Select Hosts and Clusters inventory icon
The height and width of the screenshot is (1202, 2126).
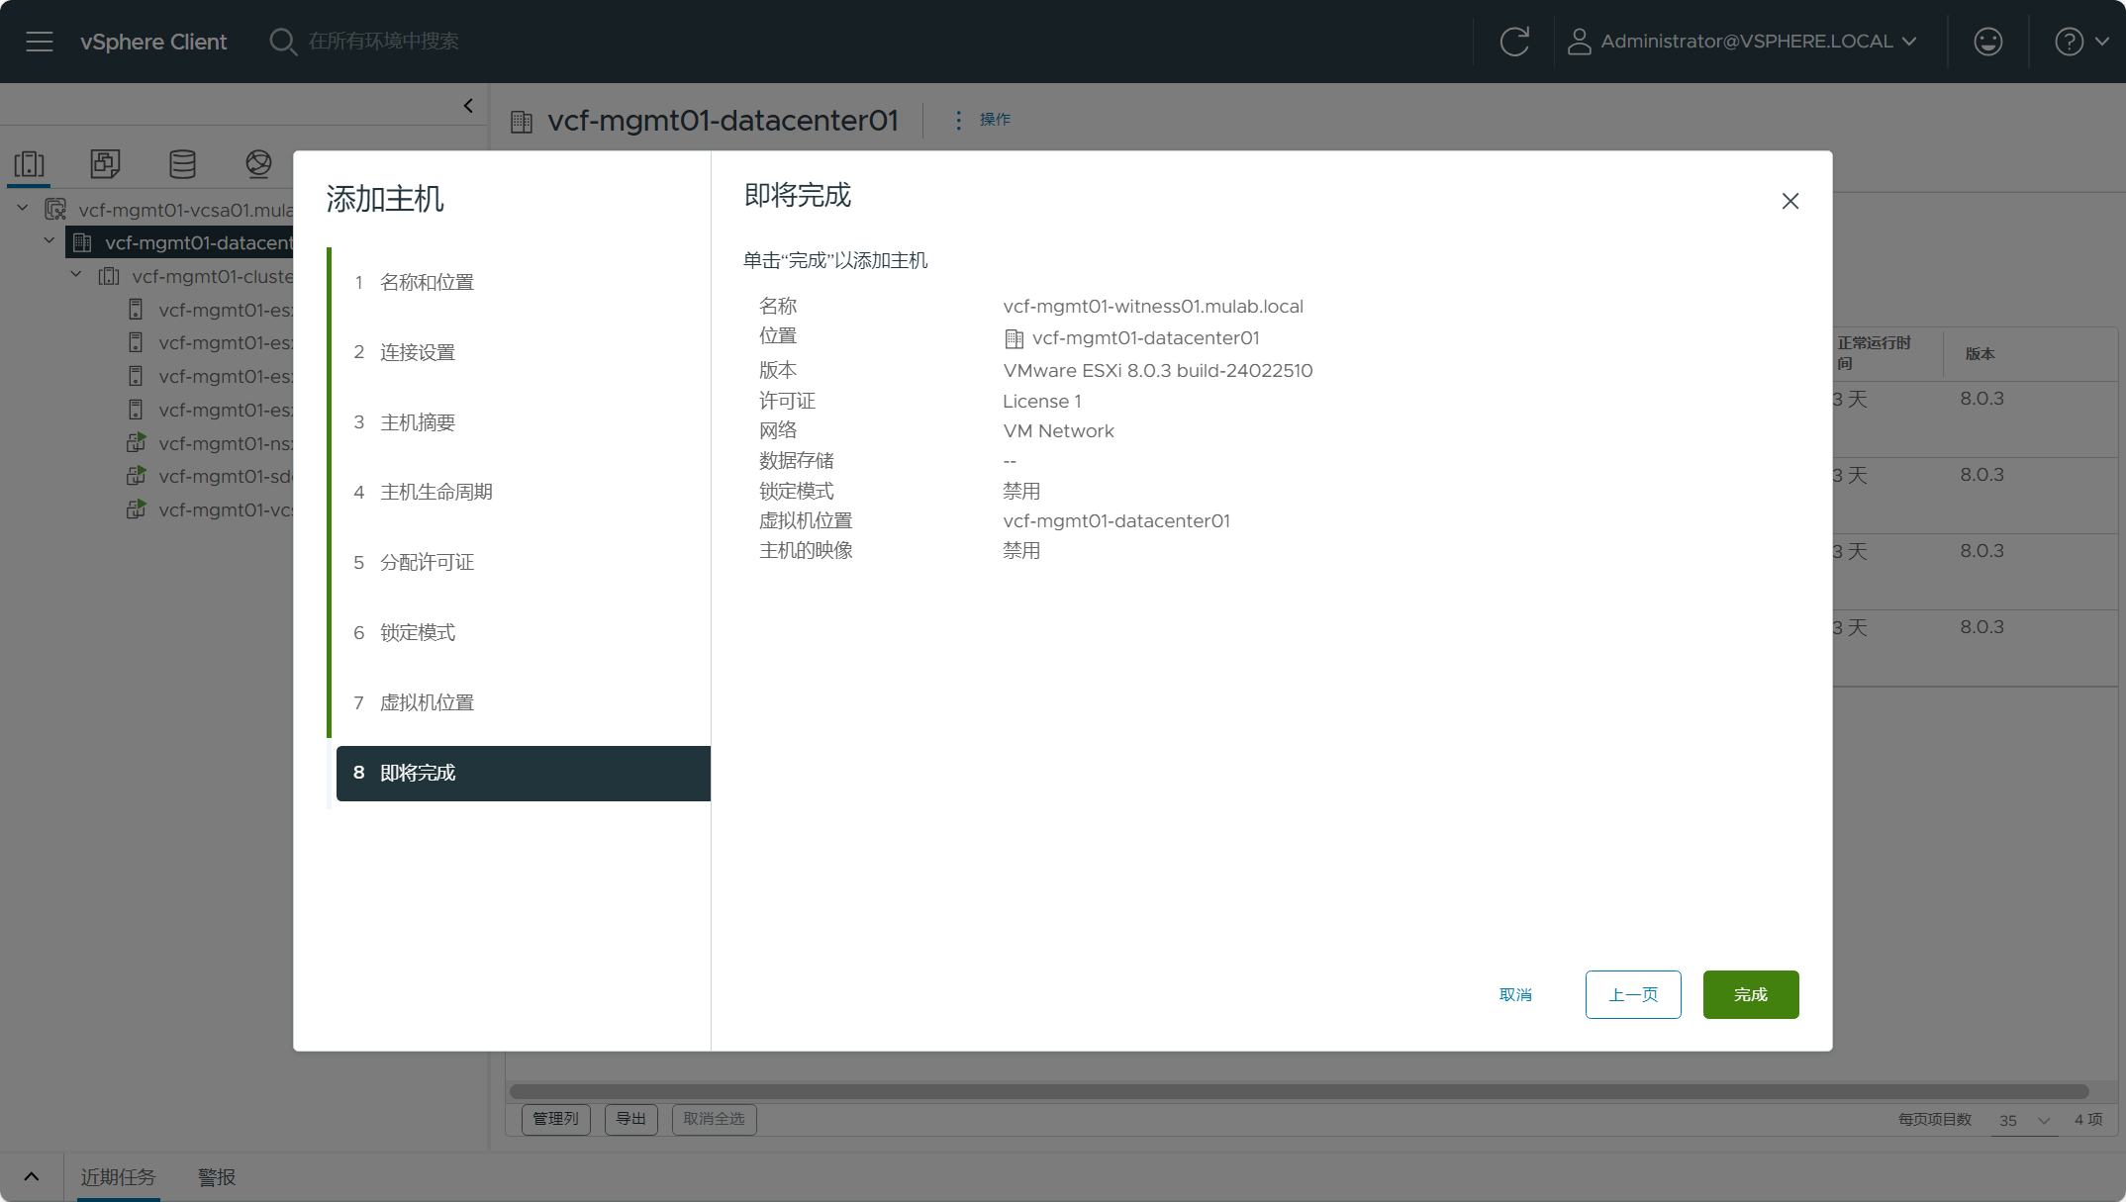[30, 163]
